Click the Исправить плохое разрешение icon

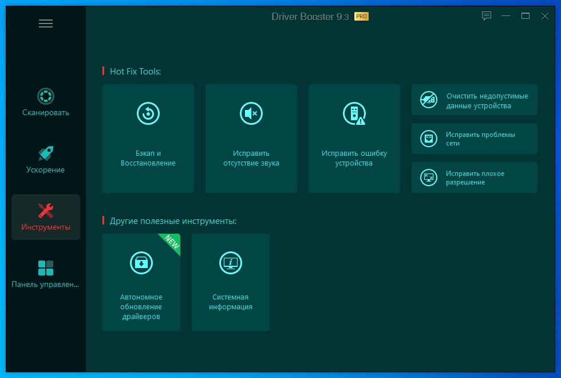[x=428, y=178]
